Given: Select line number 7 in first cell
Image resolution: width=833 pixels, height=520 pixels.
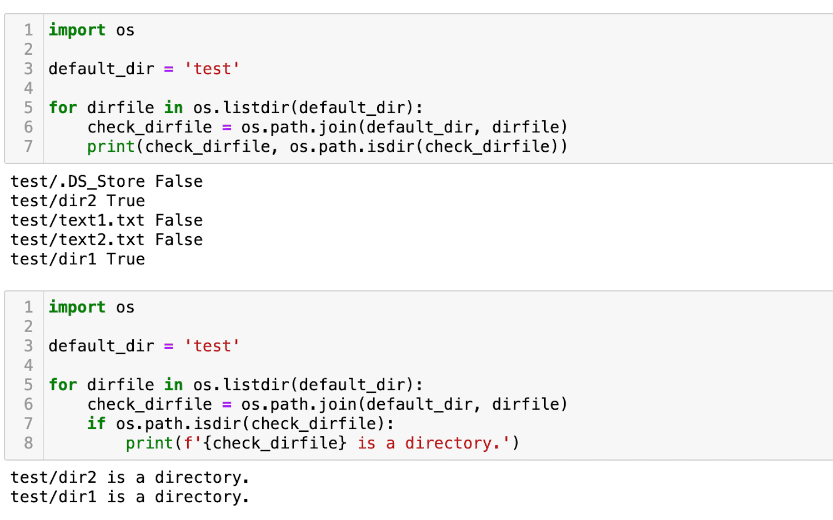Looking at the screenshot, I should (x=28, y=146).
